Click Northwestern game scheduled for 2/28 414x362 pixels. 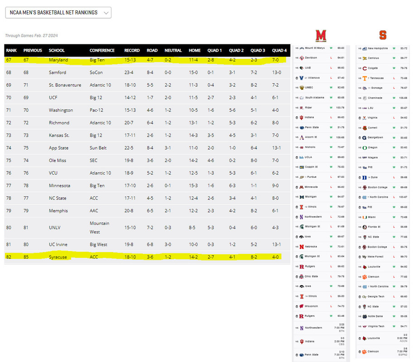tap(320, 328)
